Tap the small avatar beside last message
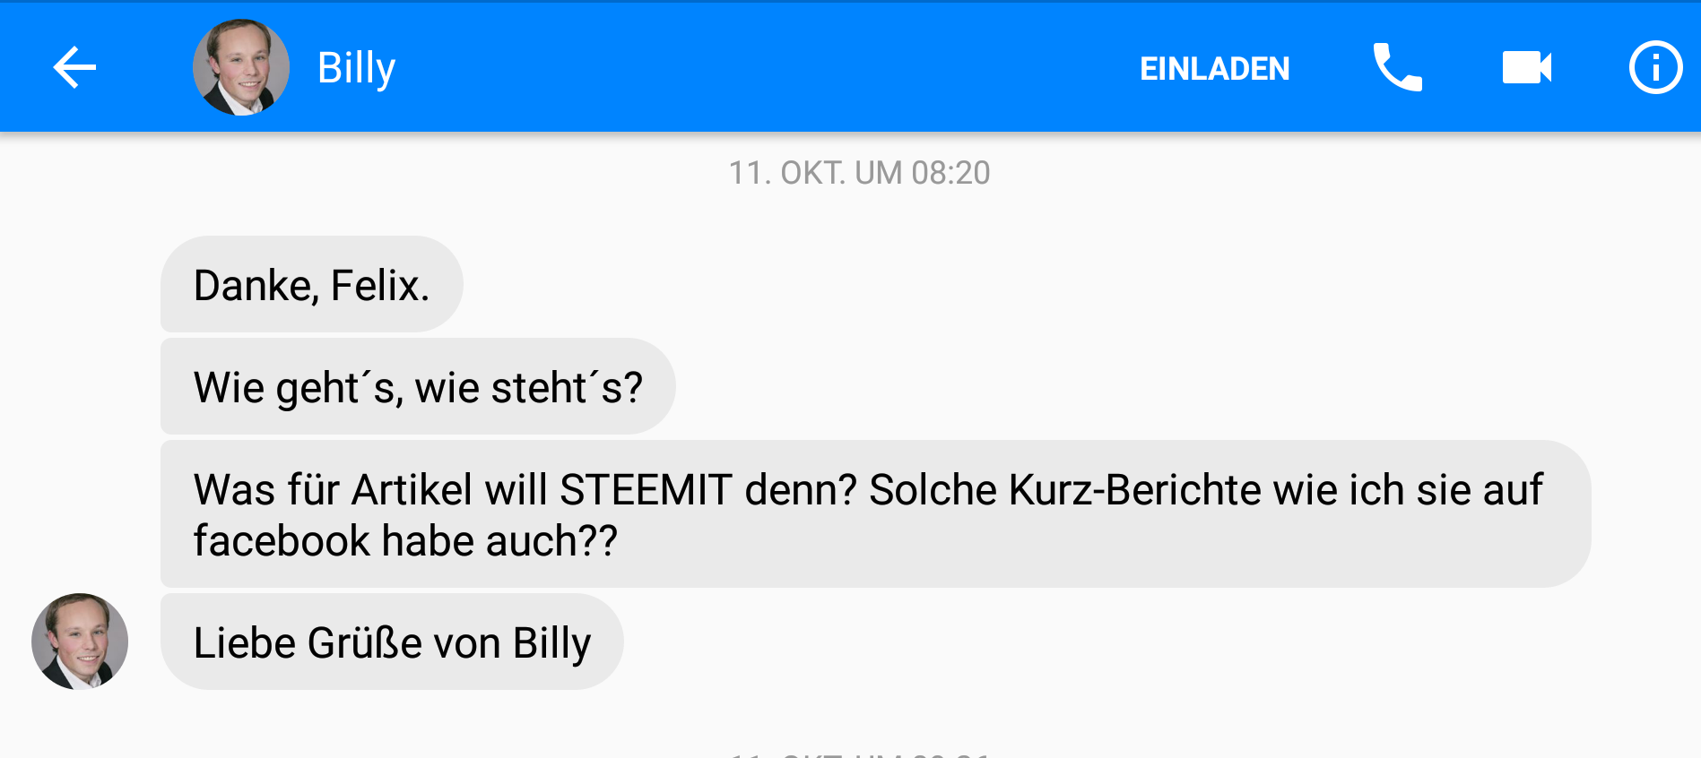 [80, 642]
